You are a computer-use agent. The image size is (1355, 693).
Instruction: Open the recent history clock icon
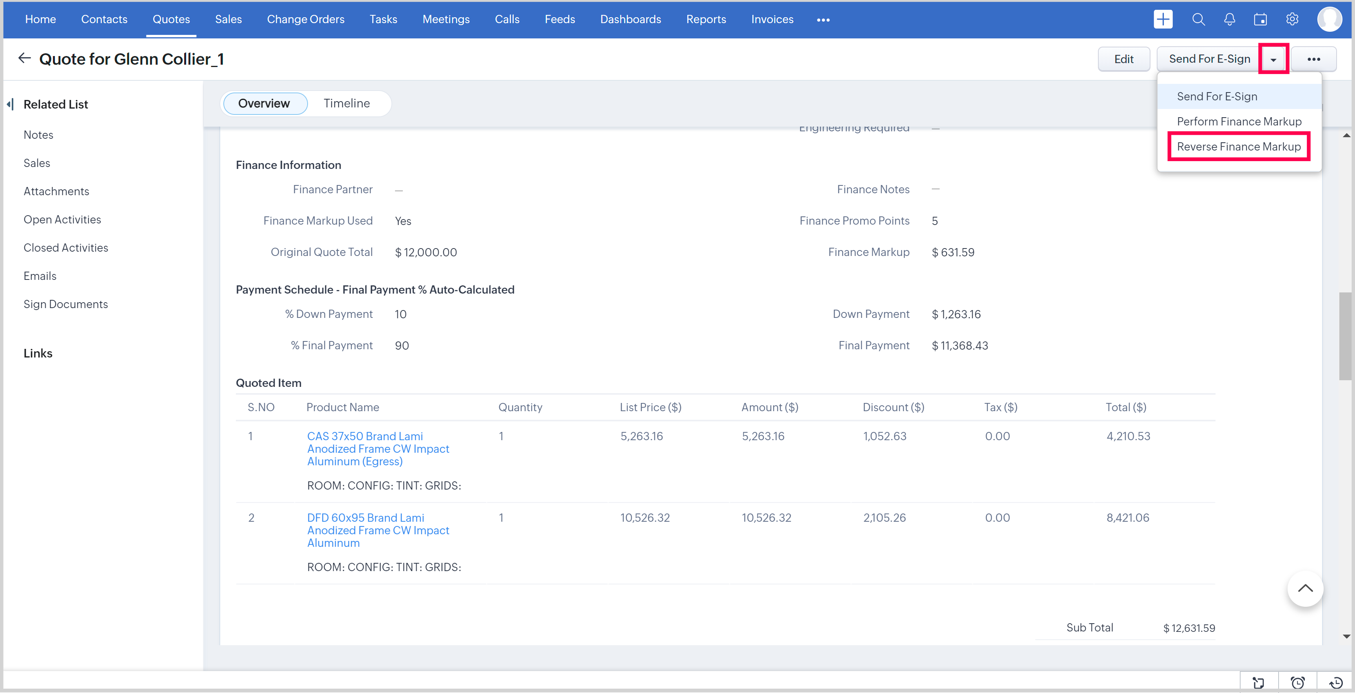point(1335,682)
